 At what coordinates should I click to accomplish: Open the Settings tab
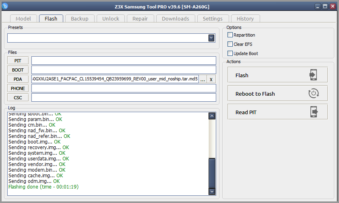click(213, 18)
